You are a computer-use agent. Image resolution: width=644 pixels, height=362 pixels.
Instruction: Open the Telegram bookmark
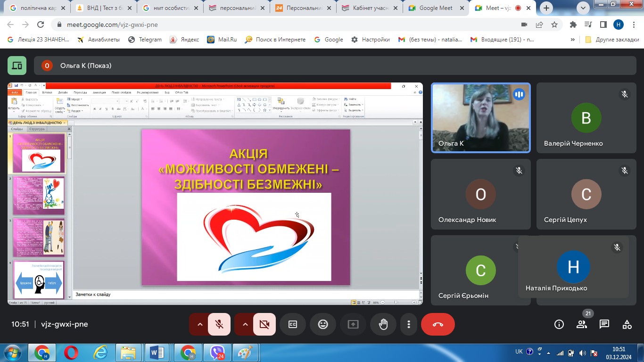[x=145, y=40]
